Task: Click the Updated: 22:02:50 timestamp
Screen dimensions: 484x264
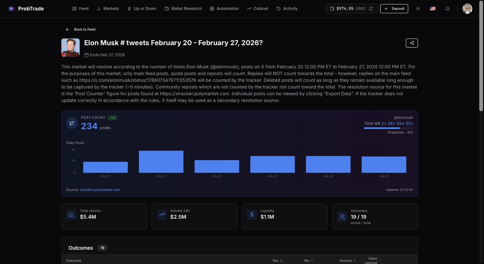Action: point(399,190)
